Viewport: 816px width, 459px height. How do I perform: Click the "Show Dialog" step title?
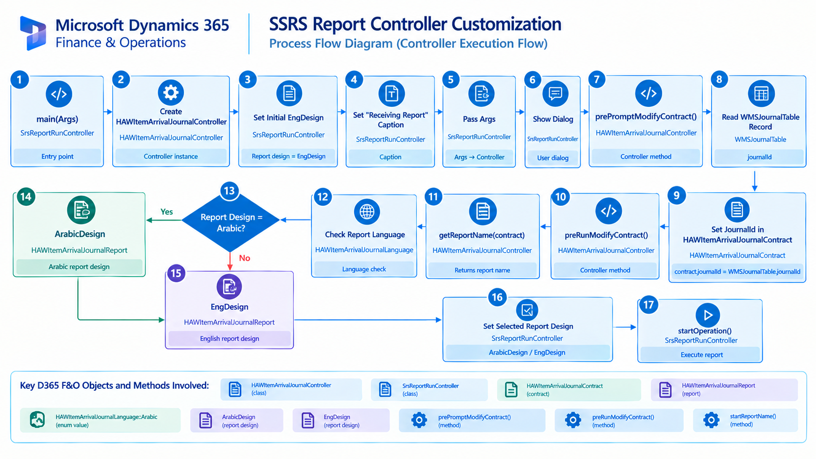tap(553, 119)
